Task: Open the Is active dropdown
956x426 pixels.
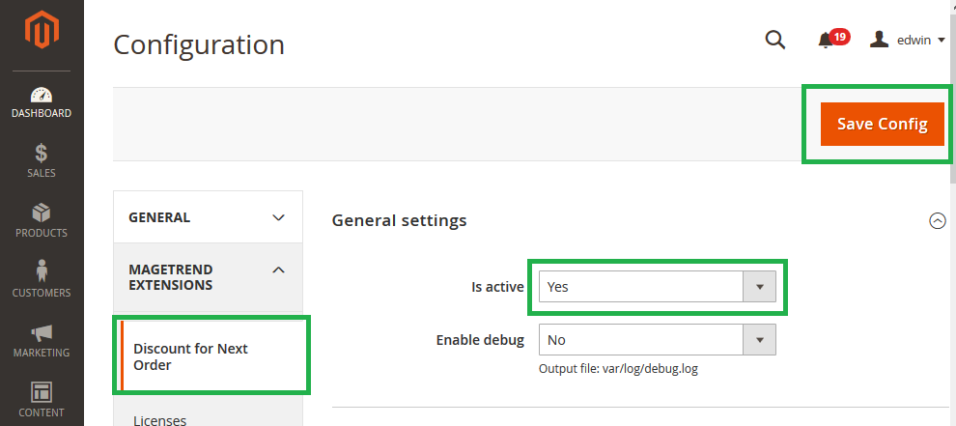Action: point(658,286)
